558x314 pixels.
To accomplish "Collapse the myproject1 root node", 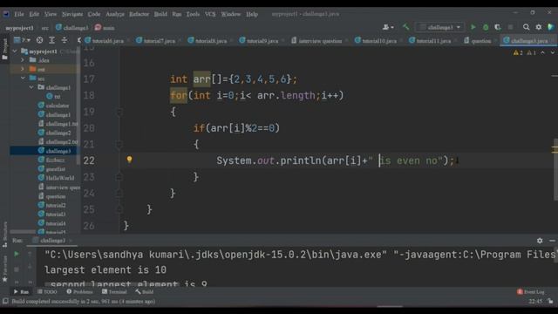I will 15,51.
